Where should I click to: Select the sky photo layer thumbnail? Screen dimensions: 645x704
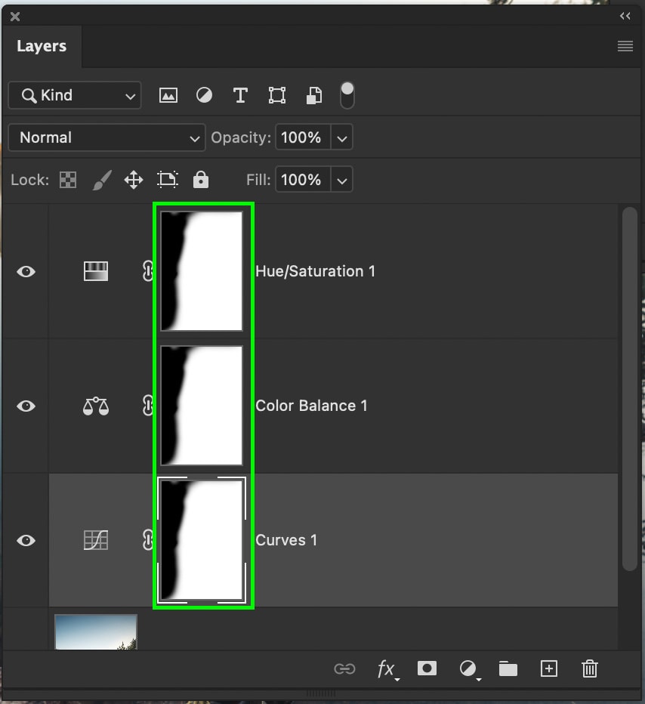[96, 631]
